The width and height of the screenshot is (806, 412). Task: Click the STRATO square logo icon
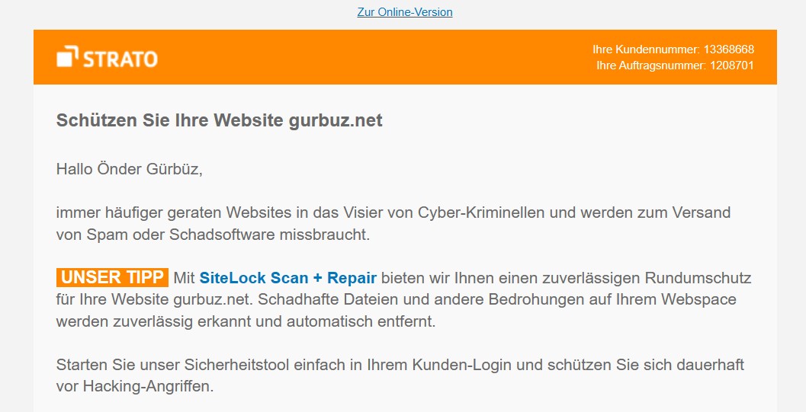pos(67,56)
